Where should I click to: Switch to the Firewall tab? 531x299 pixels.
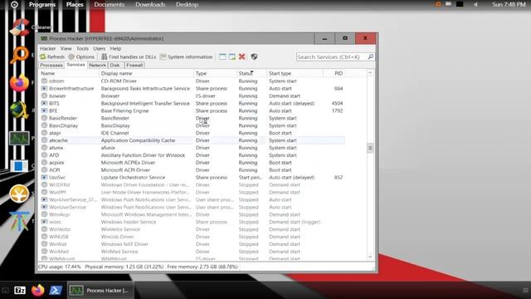(134, 65)
